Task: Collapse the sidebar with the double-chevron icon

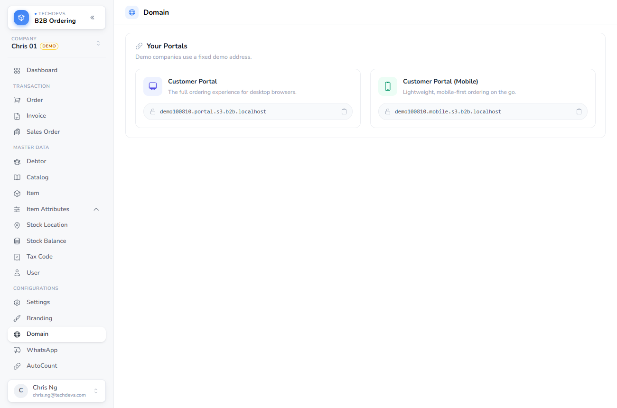Action: coord(92,18)
